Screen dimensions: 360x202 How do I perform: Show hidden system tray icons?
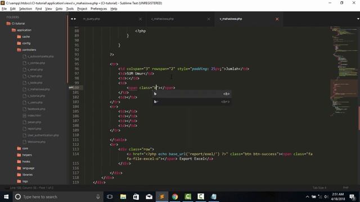tap(307, 197)
